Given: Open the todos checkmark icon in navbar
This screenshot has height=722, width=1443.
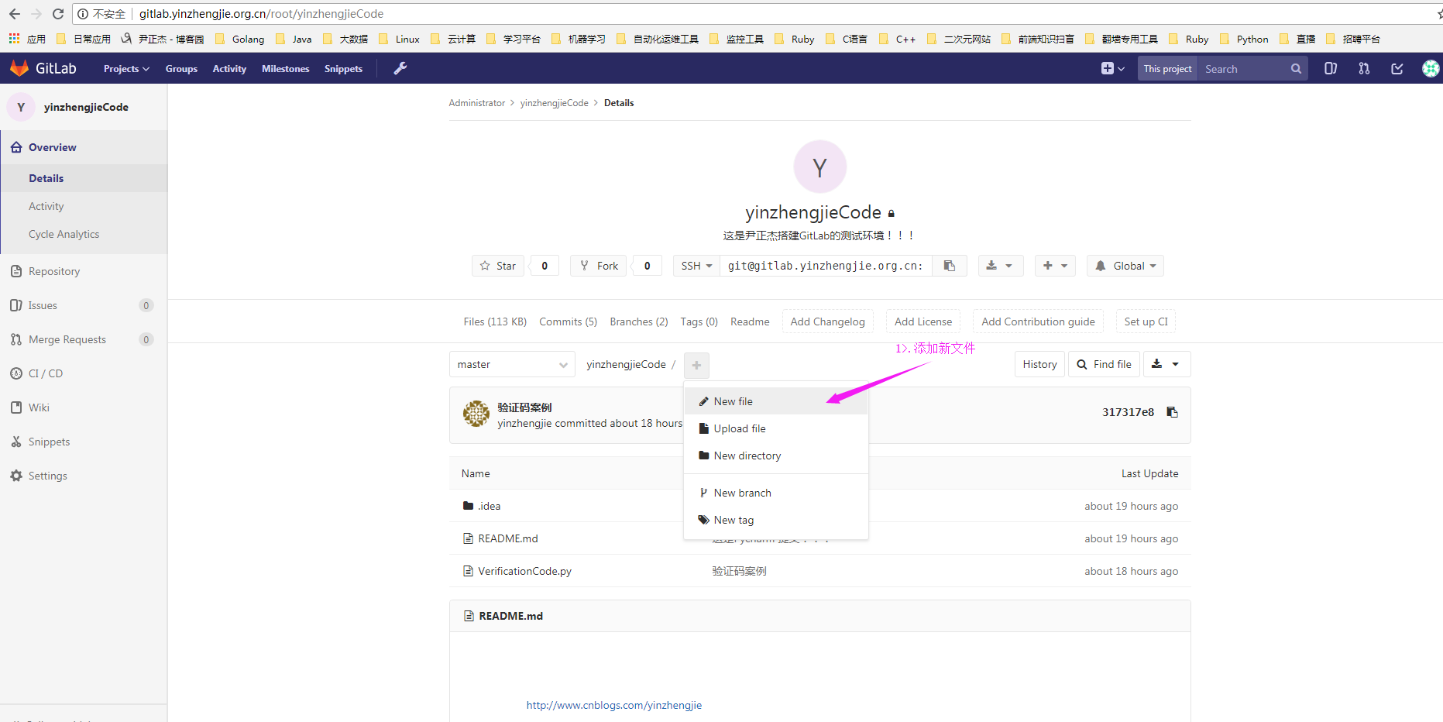Looking at the screenshot, I should click(1397, 68).
